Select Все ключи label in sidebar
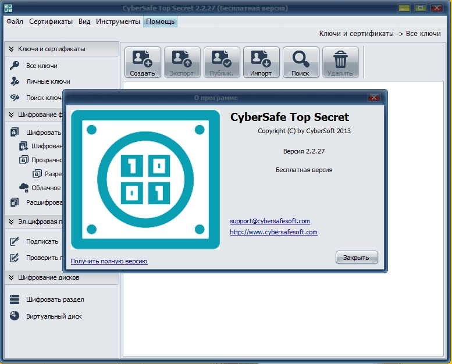Screen dimensions: 452x364 click(42, 66)
